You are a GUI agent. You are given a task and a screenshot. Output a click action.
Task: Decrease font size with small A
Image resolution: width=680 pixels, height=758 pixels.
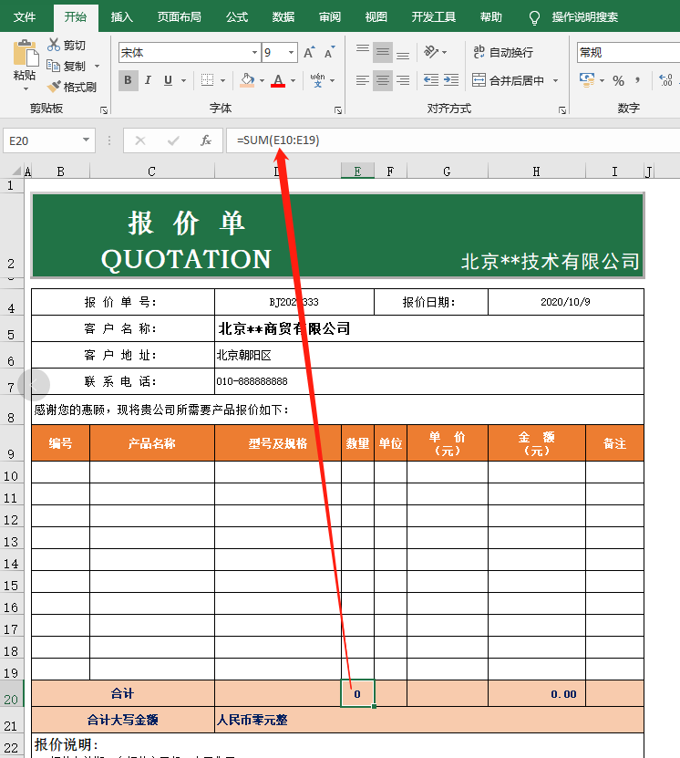[329, 52]
